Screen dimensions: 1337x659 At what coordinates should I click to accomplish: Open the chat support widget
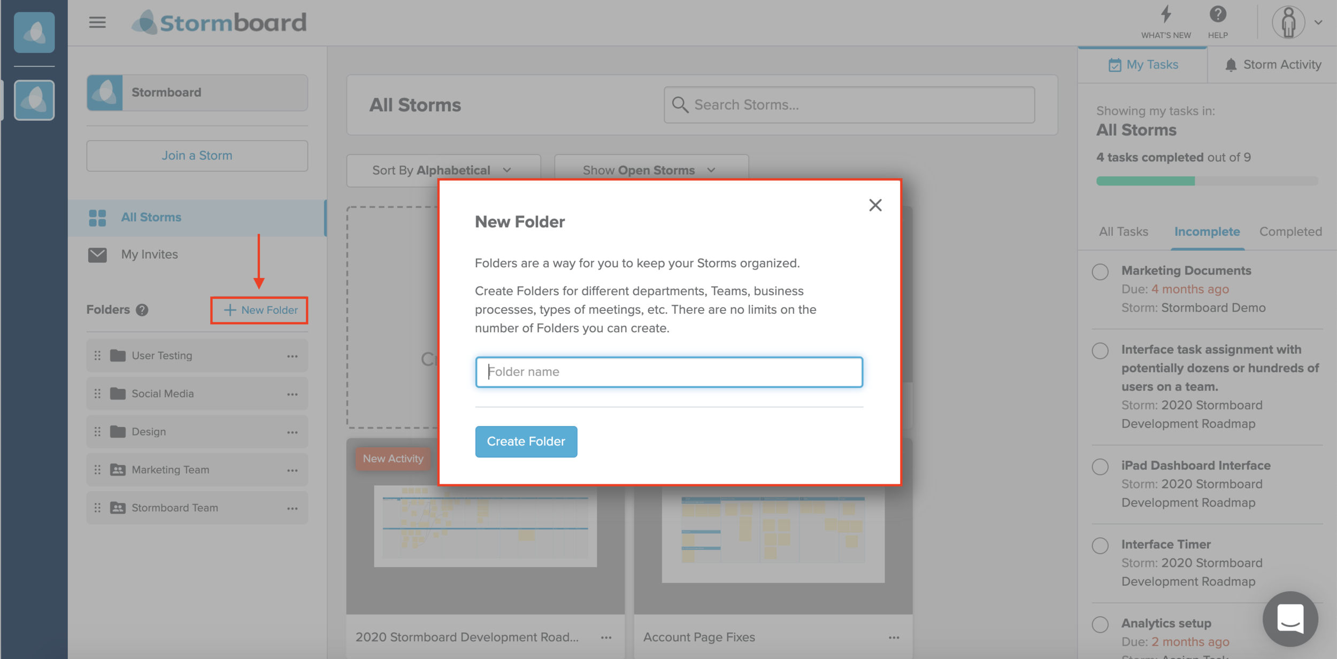[1290, 619]
